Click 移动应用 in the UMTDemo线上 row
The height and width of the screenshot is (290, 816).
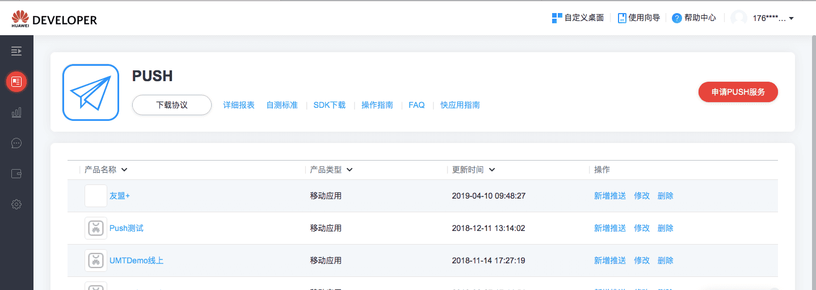point(326,260)
